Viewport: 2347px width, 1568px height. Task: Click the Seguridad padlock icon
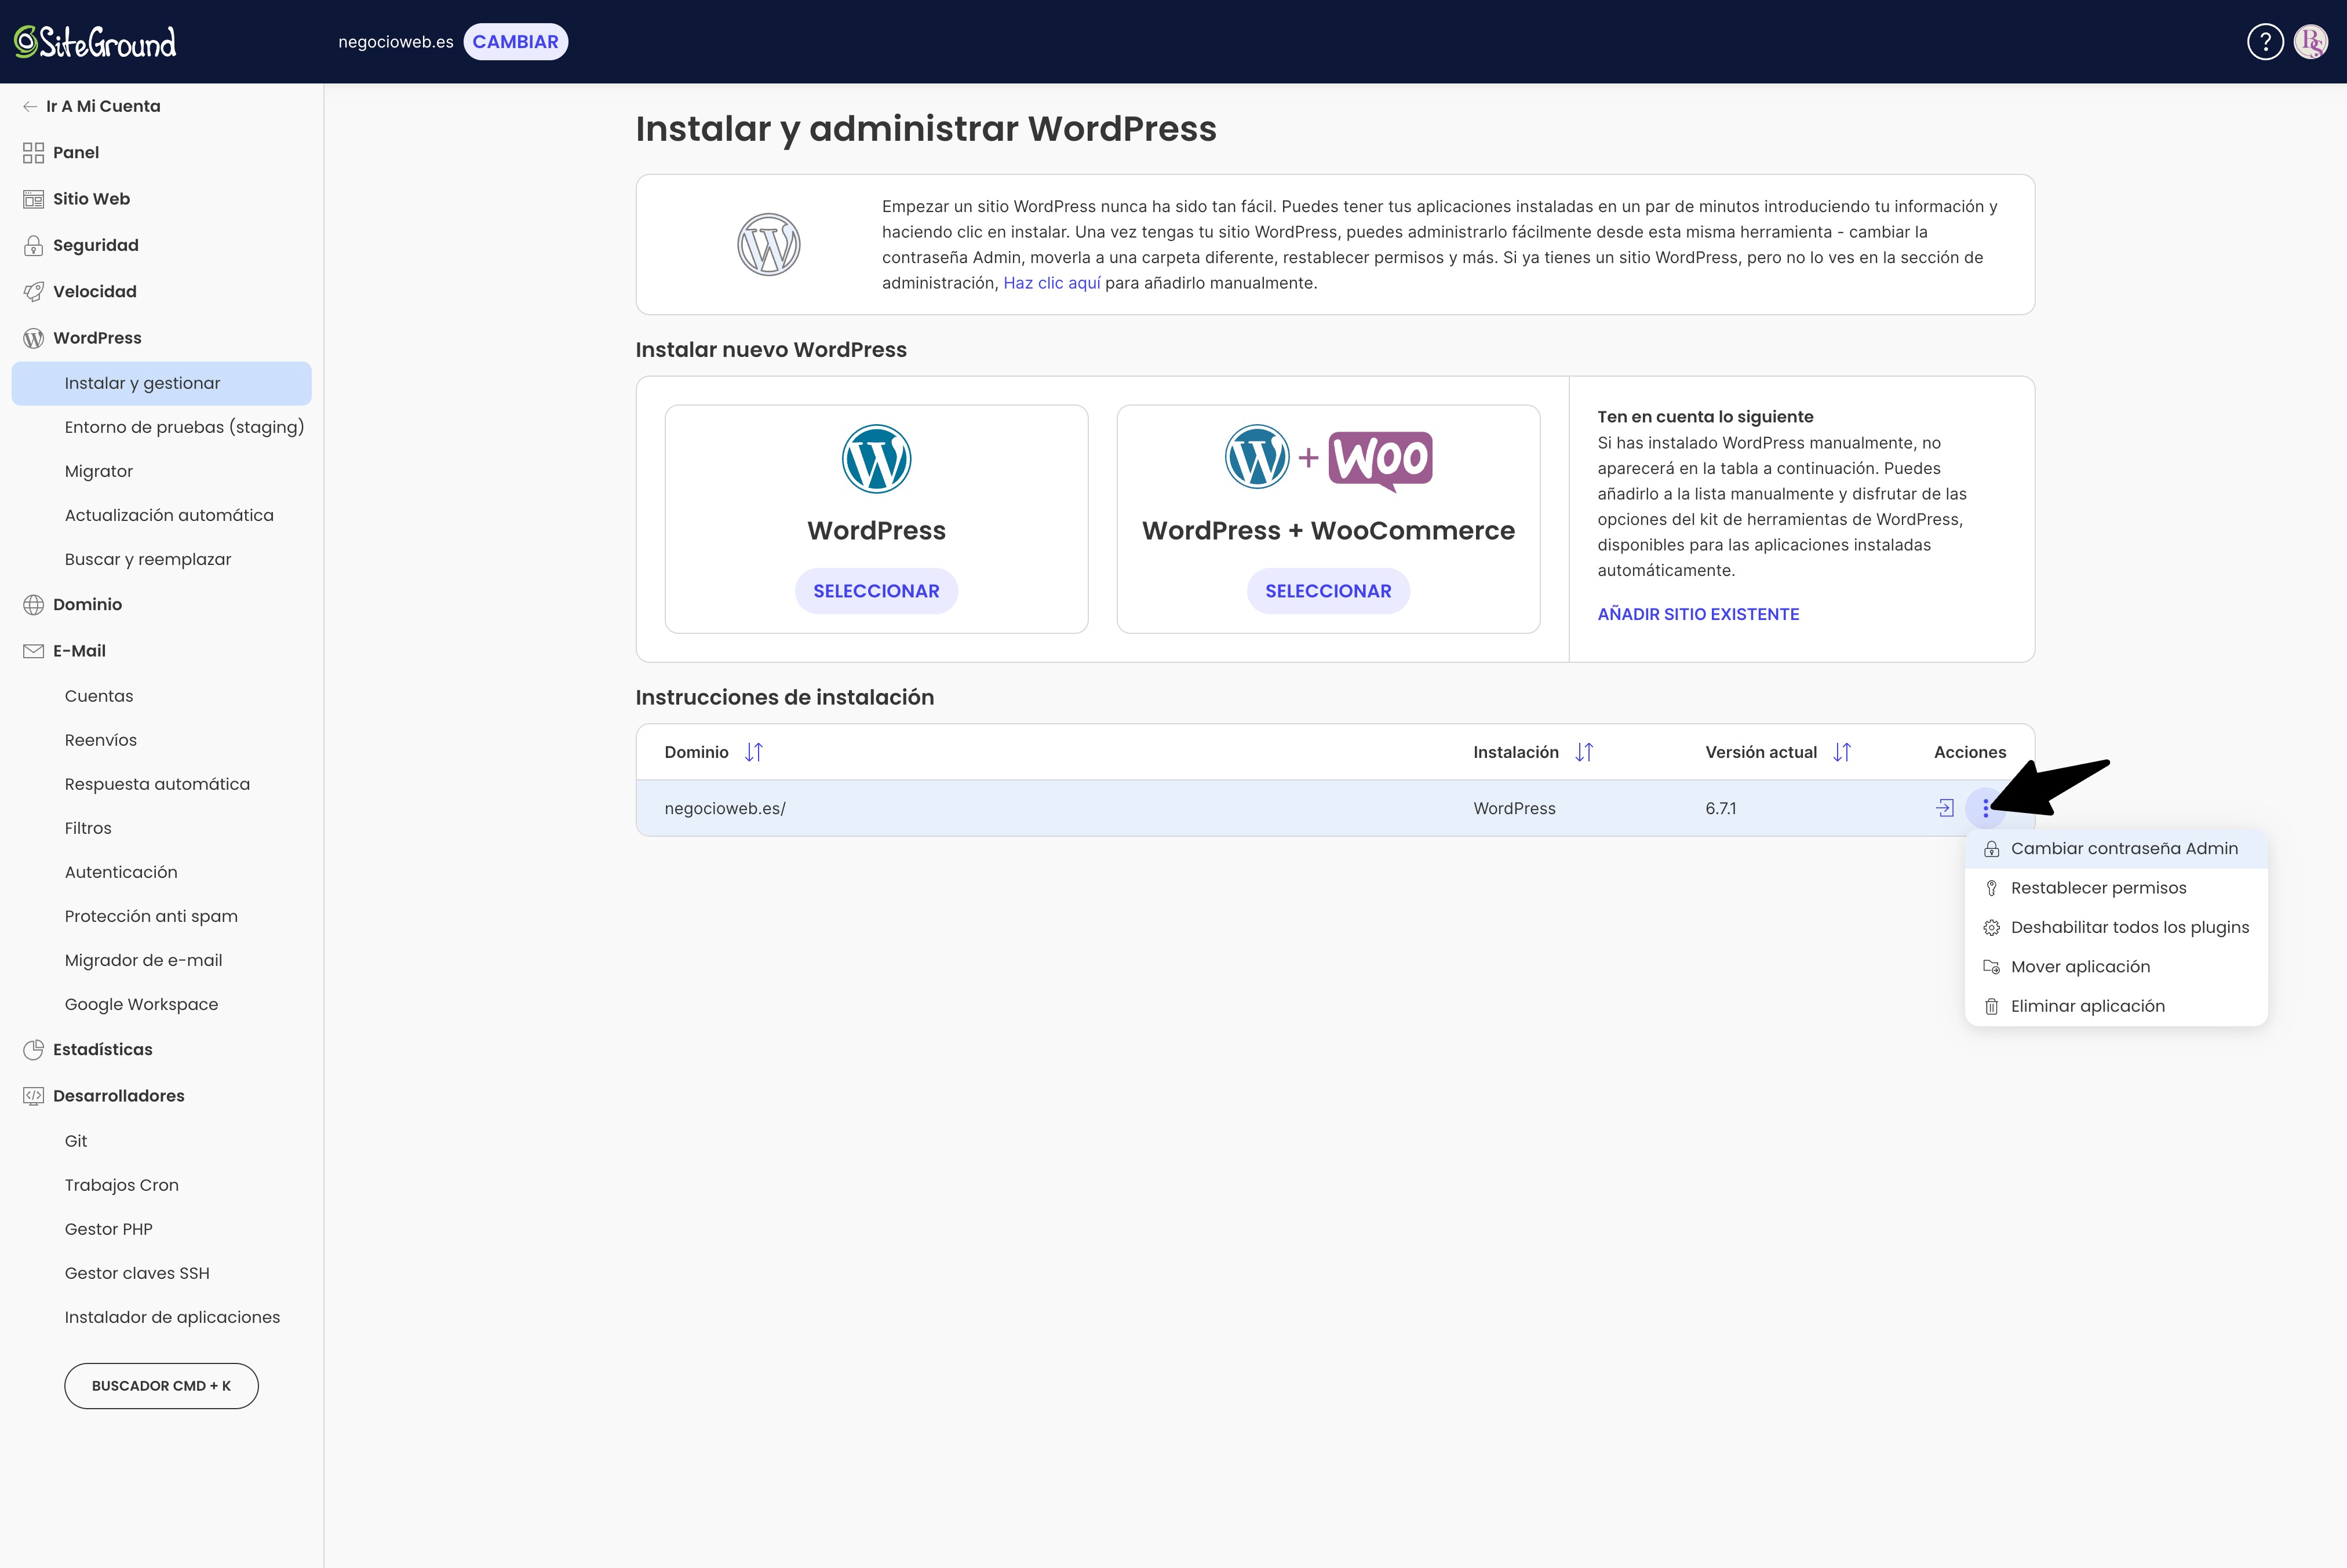click(x=33, y=245)
